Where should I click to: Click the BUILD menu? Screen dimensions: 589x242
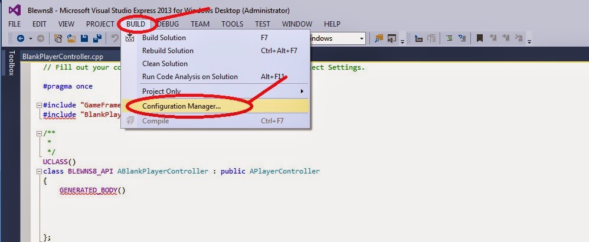pyautogui.click(x=136, y=24)
